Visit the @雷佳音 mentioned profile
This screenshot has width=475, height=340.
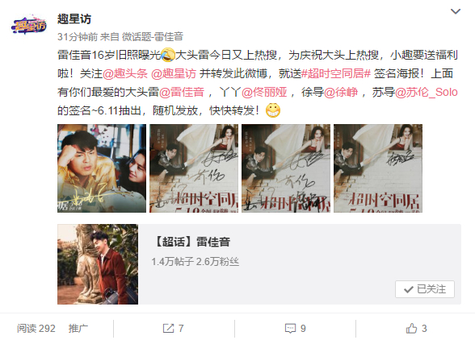pyautogui.click(x=182, y=92)
